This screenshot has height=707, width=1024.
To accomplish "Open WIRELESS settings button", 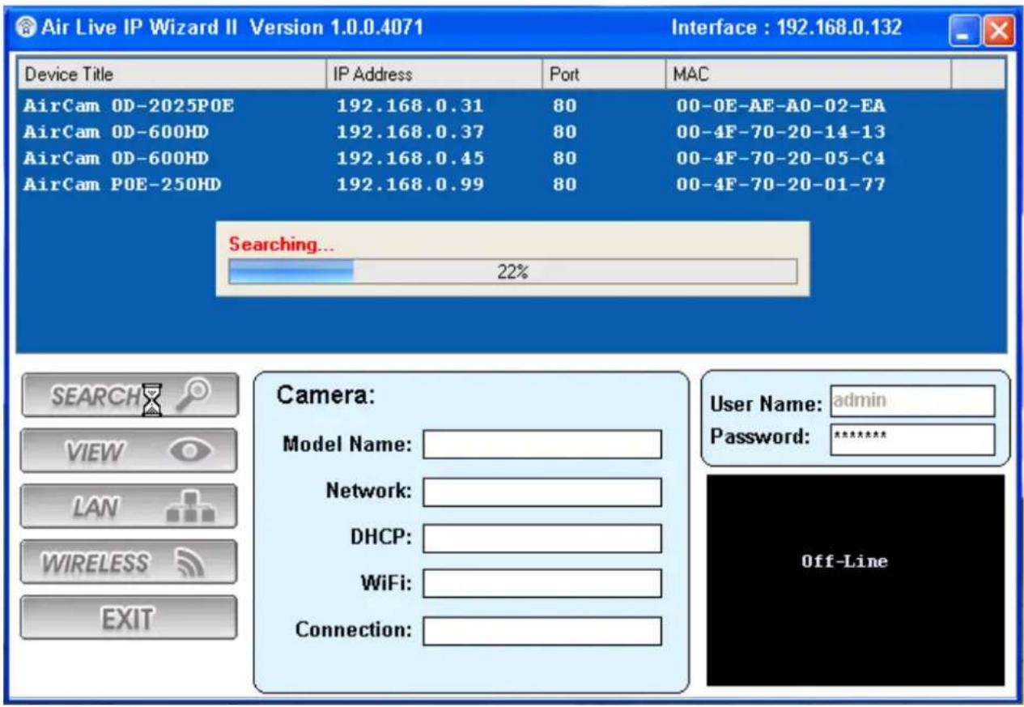I will click(129, 563).
